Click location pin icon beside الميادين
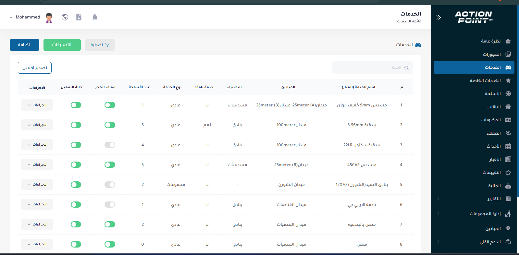This screenshot has height=255, width=519. [508, 229]
